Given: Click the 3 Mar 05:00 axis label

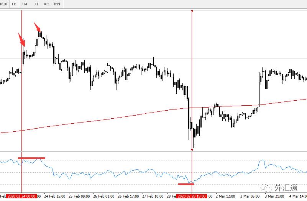Looking at the screenshot, I should tap(250, 196).
